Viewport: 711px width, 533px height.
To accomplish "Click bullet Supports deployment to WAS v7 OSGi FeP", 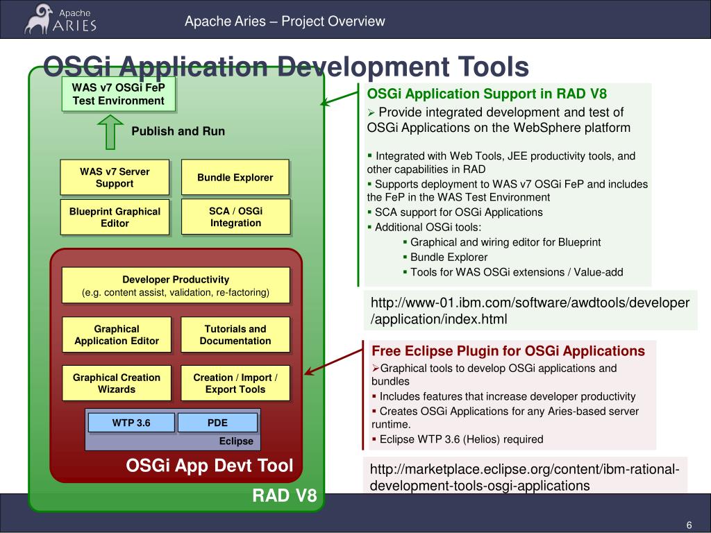I will point(508,190).
